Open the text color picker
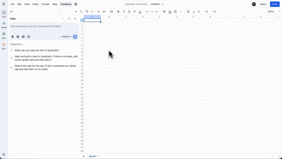The image size is (282, 159). [140, 12]
